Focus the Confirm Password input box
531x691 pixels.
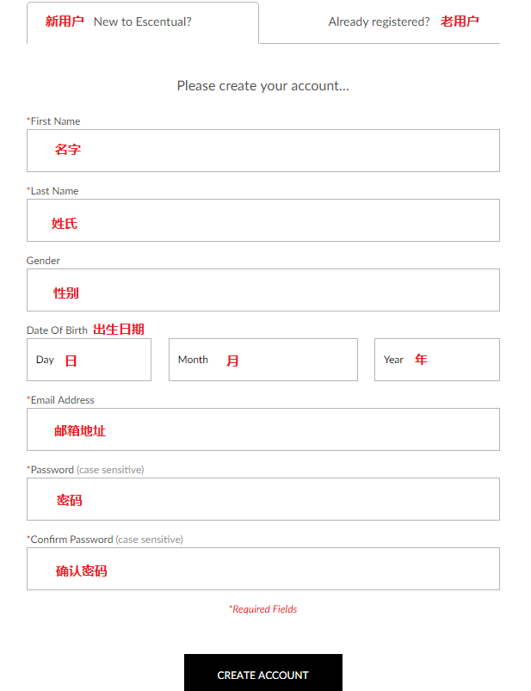262,569
